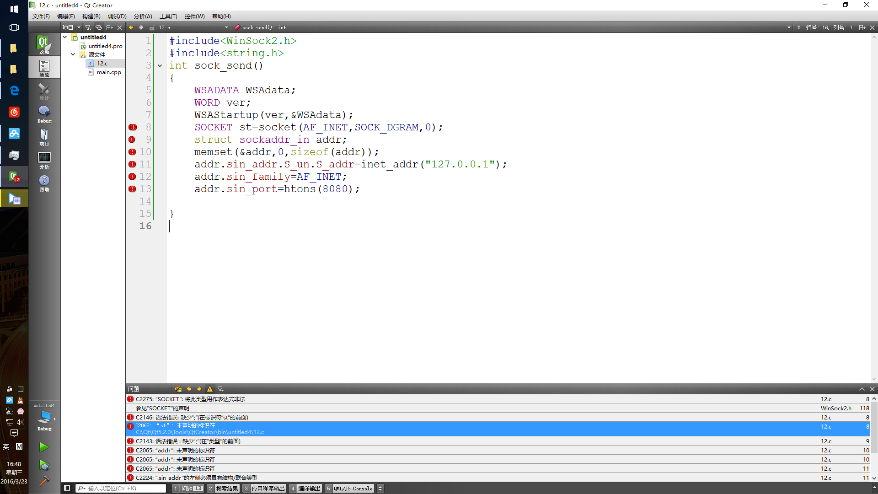Toggle warnings display in issues pane
Image resolution: width=878 pixels, height=494 pixels.
(x=210, y=389)
